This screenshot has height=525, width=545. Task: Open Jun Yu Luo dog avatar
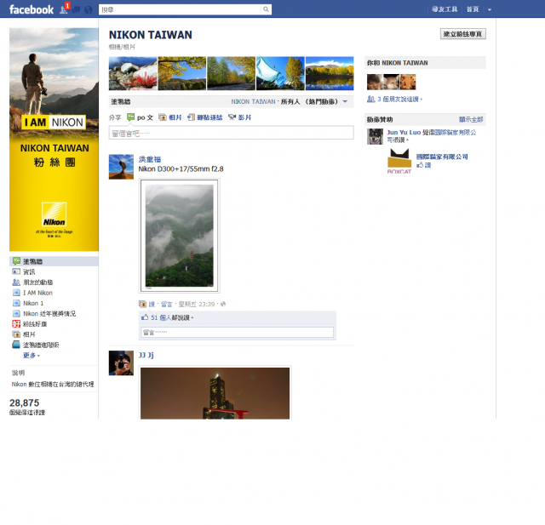point(375,136)
